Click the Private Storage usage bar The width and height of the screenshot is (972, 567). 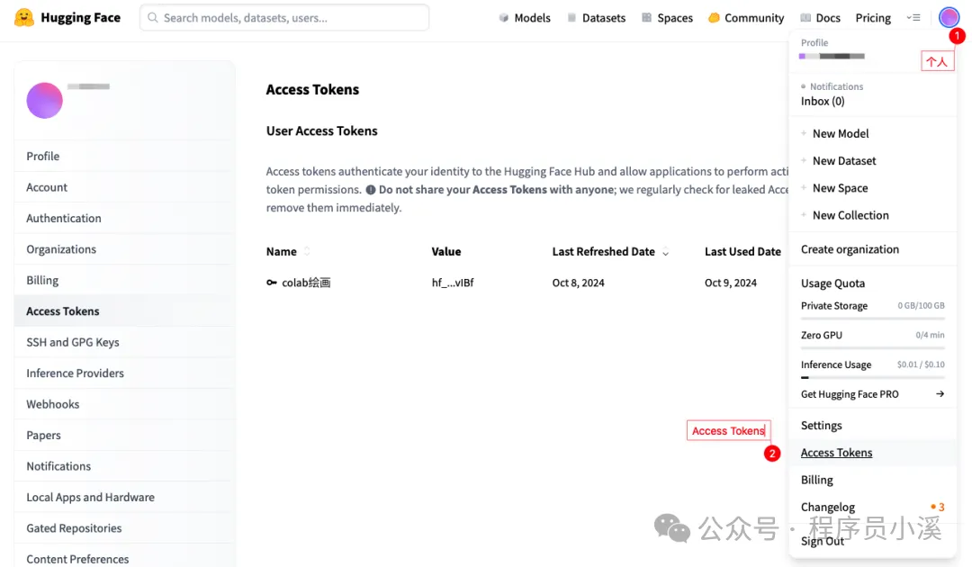coord(873,319)
